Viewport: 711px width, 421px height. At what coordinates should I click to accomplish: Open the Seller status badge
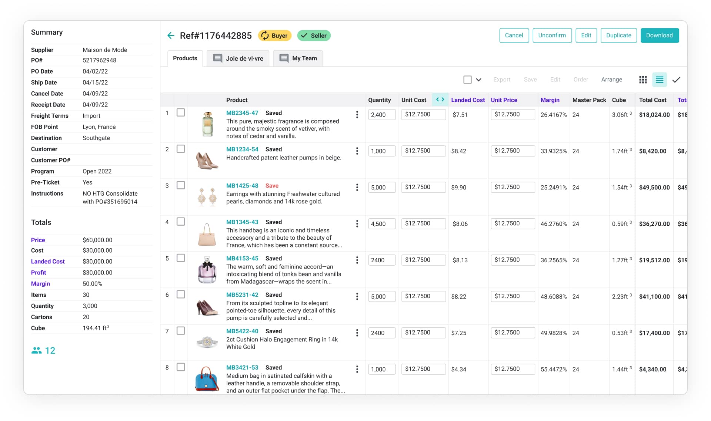[314, 36]
